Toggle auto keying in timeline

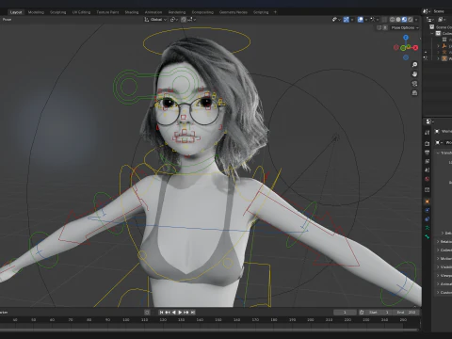(147, 313)
